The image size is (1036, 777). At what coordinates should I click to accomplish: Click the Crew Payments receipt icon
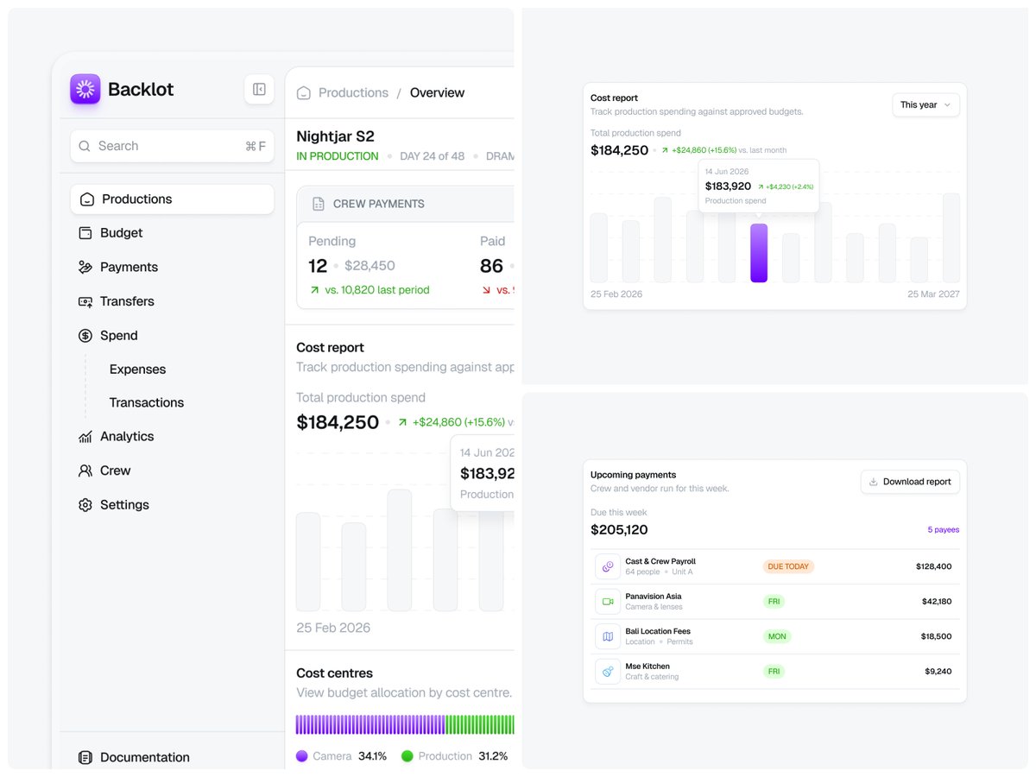[x=318, y=204]
